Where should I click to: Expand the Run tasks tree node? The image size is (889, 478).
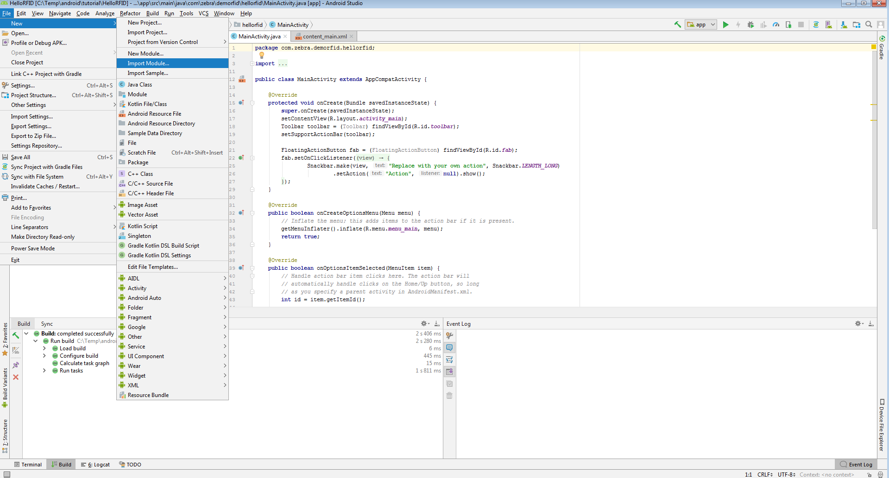click(44, 371)
